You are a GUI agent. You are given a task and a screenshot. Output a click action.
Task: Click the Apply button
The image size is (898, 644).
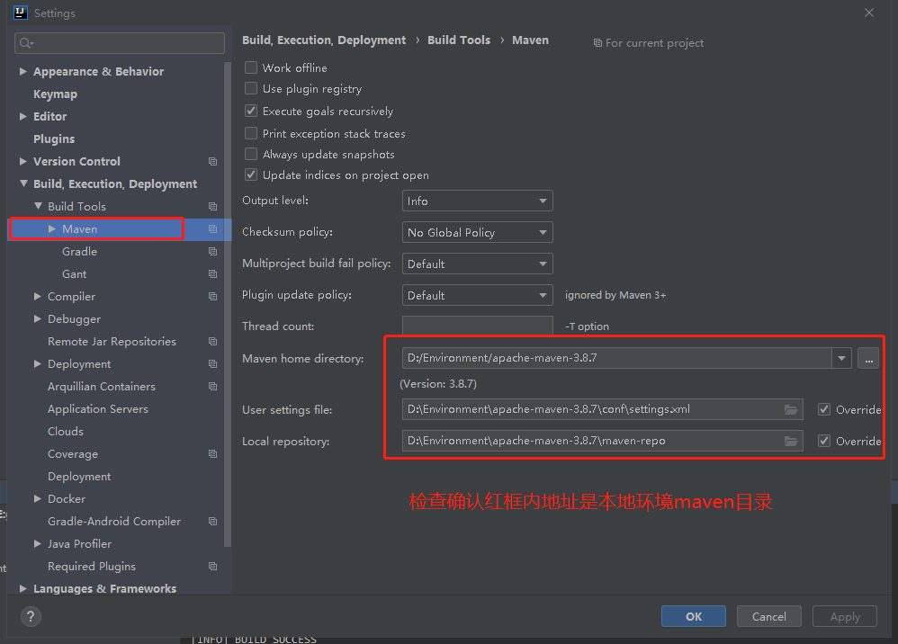(x=845, y=616)
